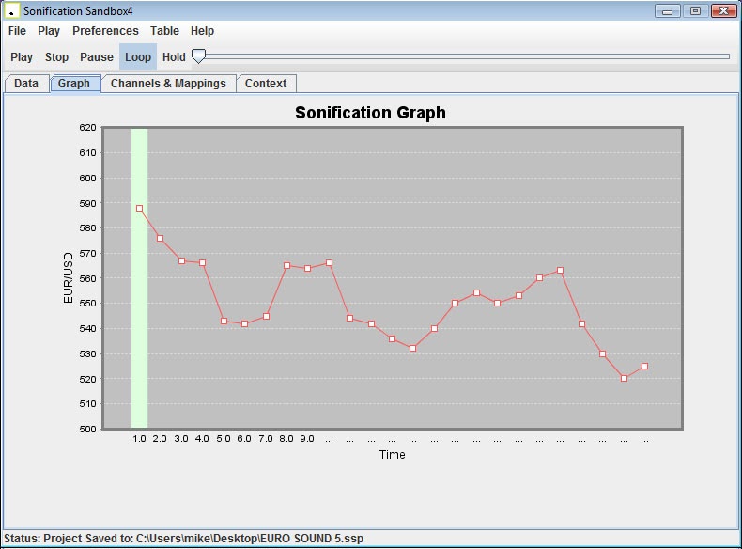Open the Channels & Mappings tab

[168, 84]
